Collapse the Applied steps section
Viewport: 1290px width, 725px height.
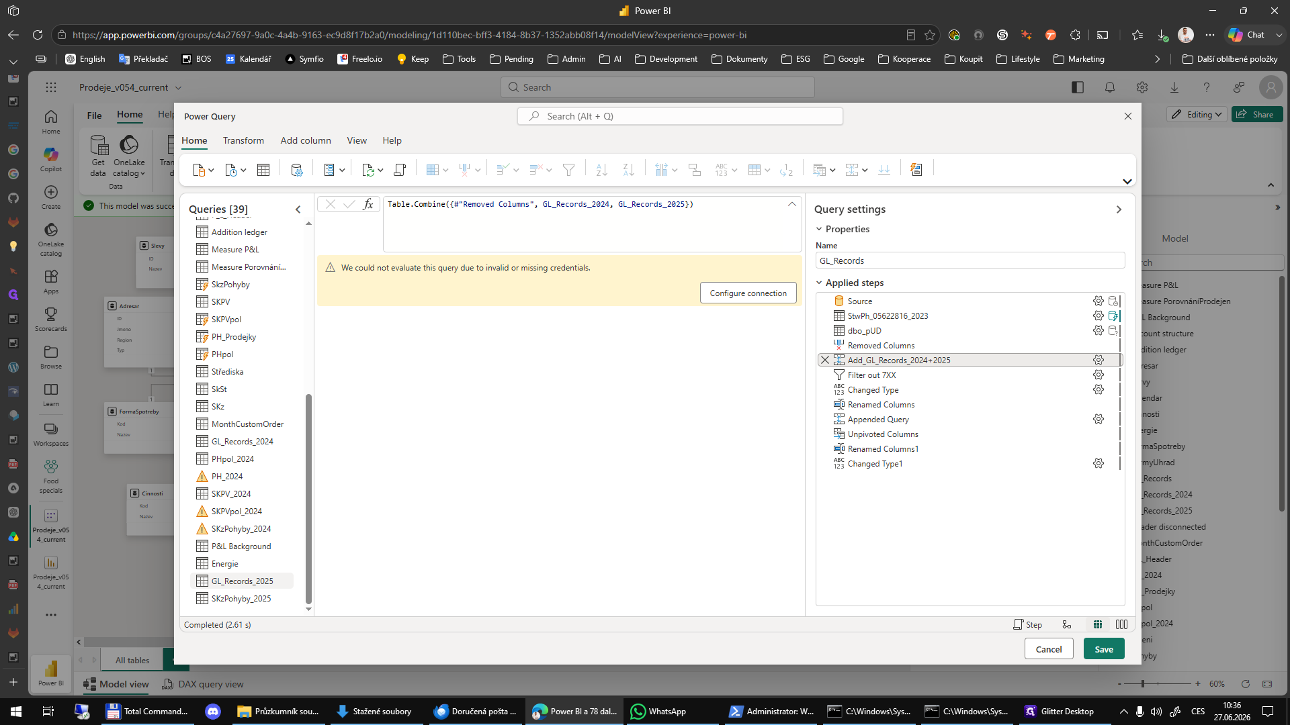[x=819, y=283]
